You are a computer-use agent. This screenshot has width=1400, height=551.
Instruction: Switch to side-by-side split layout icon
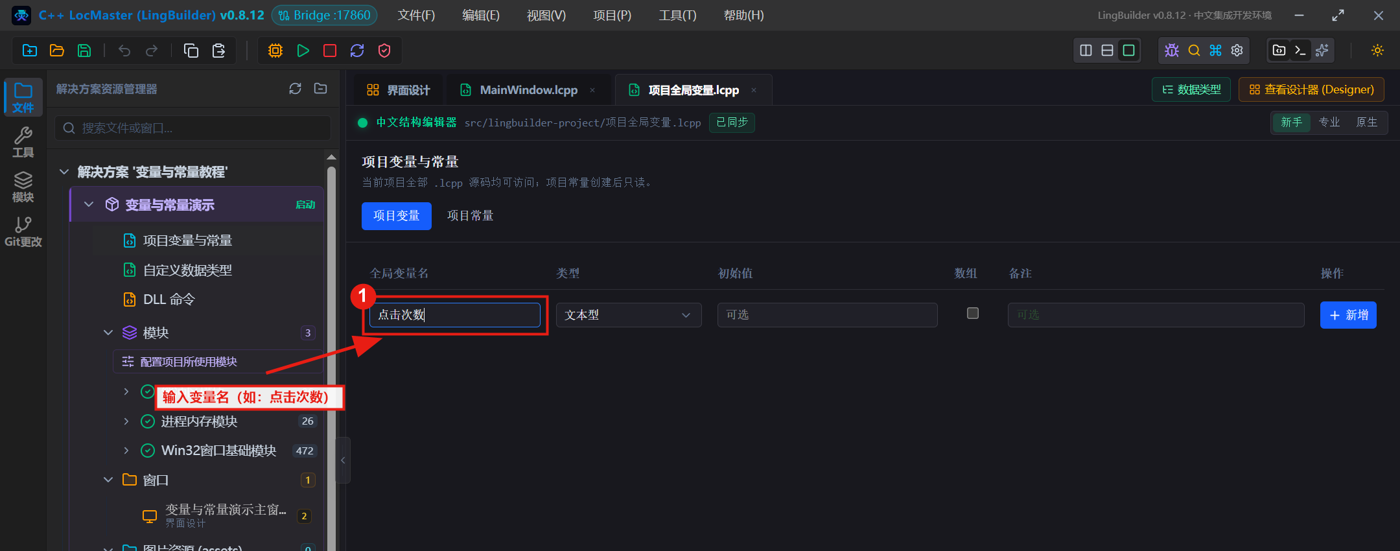click(x=1086, y=51)
